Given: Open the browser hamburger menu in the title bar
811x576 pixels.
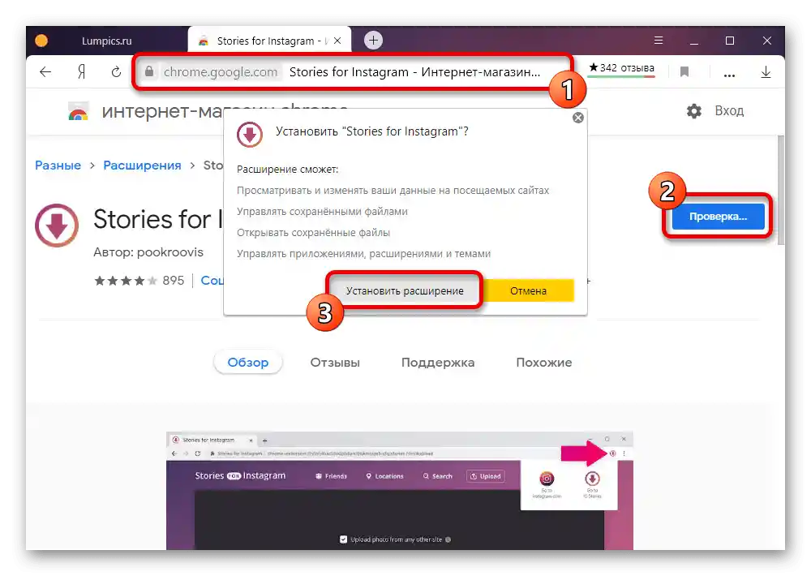Looking at the screenshot, I should click(659, 41).
